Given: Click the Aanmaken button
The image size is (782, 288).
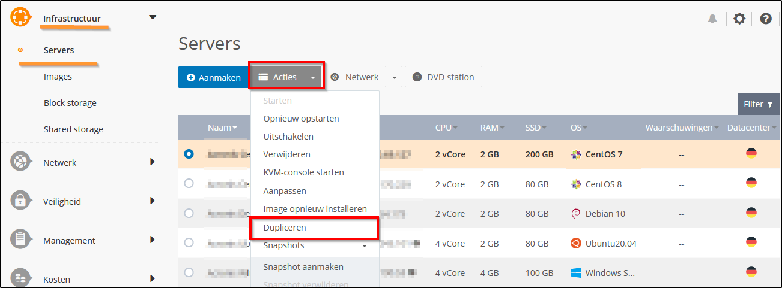Looking at the screenshot, I should [x=214, y=77].
